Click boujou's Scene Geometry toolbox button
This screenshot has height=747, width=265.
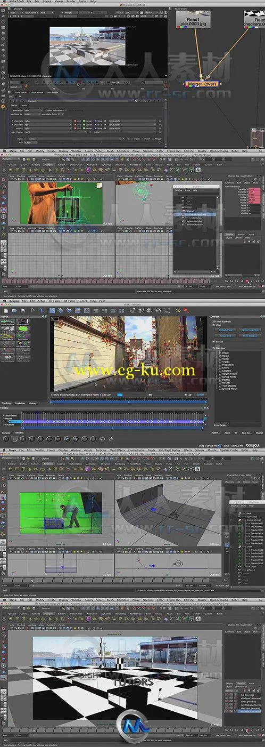[x=8, y=351]
